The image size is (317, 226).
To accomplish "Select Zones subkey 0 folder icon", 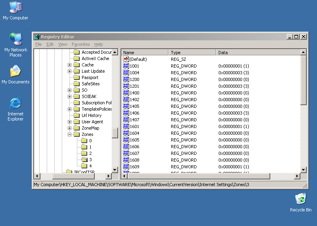I will tap(84, 141).
